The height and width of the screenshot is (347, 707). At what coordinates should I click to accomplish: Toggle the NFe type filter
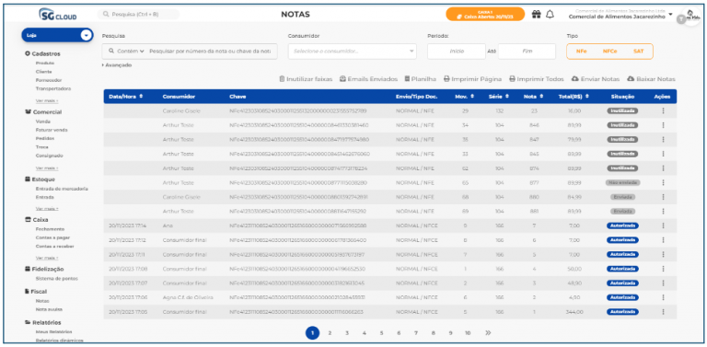[x=581, y=52]
